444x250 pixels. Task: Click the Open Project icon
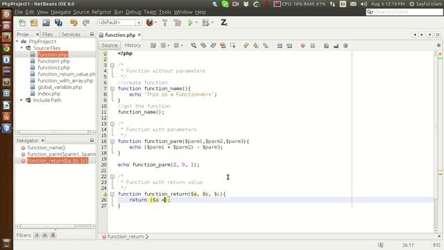coord(46,23)
